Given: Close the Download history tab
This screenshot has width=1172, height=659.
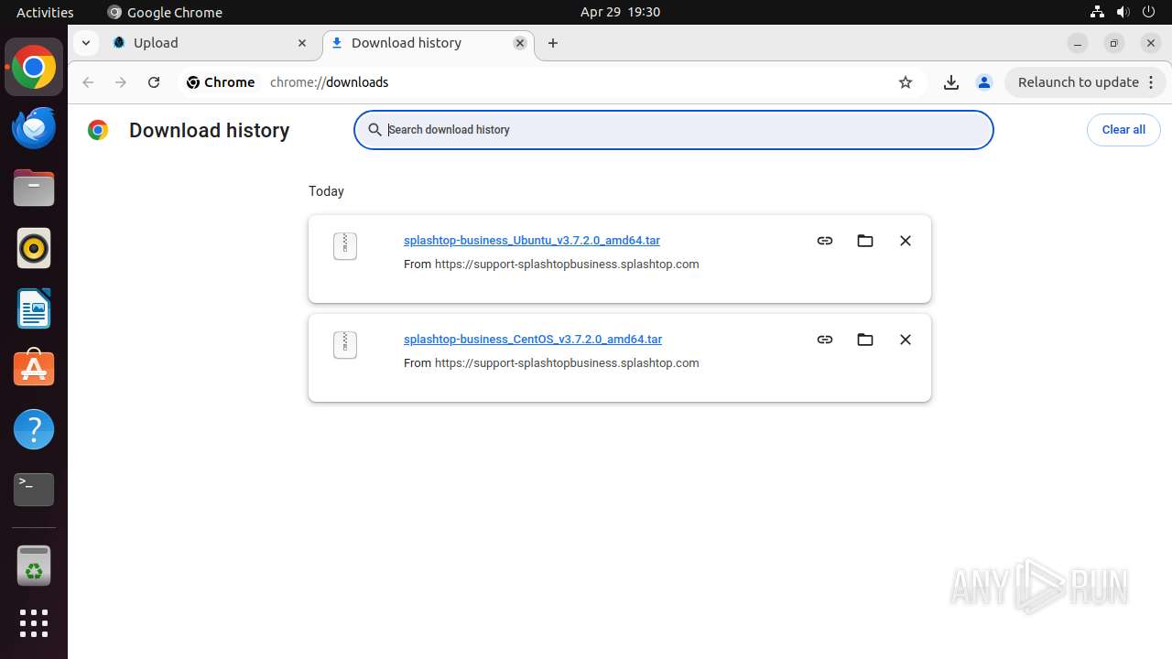Looking at the screenshot, I should (x=520, y=43).
